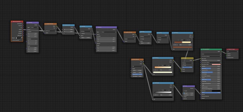Click the Distortion field in Noise Texture
This screenshot has width=243, height=112.
[137, 76]
